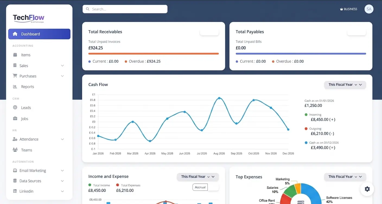The height and width of the screenshot is (204, 382).
Task: Go to Leads menu entry
Action: point(39,107)
